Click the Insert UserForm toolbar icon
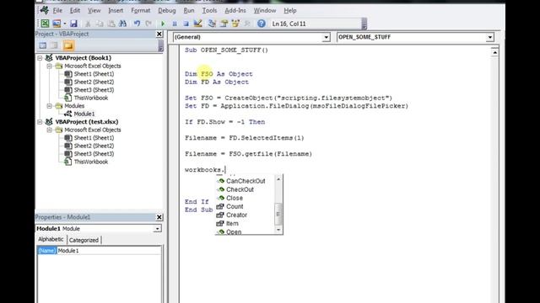This screenshot has width=540, height=303. click(x=57, y=24)
